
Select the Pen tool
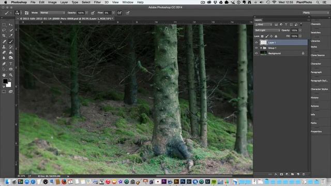(x=4, y=64)
